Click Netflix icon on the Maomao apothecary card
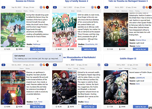This screenshot has height=109, width=152. pyautogui.click(x=47, y=65)
